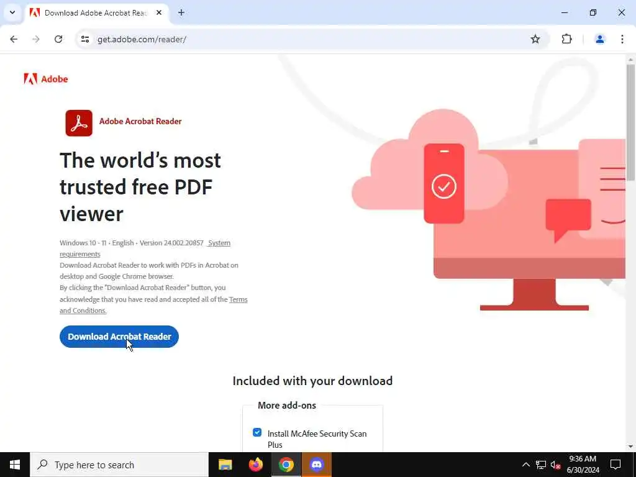The width and height of the screenshot is (636, 477).
Task: Reload the page with the refresh icon
Action: point(58,39)
